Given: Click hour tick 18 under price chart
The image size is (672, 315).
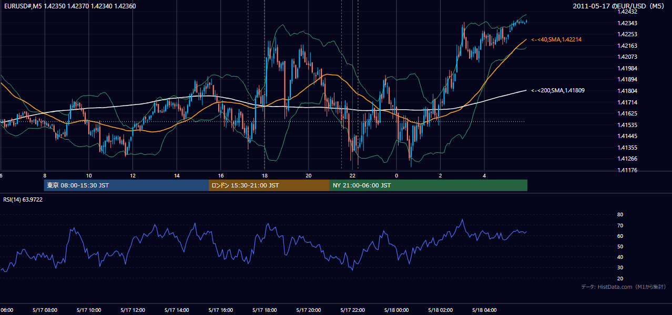Looking at the screenshot, I should point(264,175).
